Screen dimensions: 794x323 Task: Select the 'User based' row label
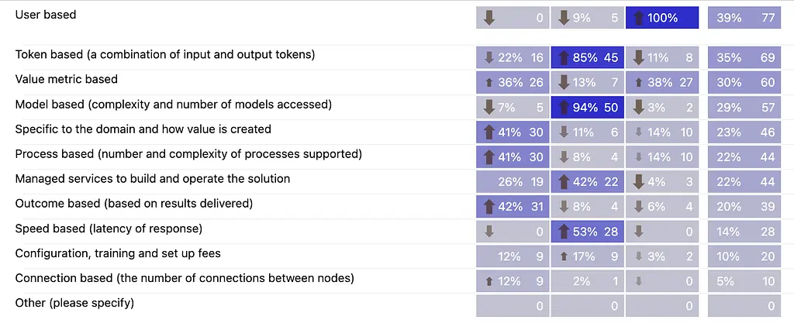[46, 15]
